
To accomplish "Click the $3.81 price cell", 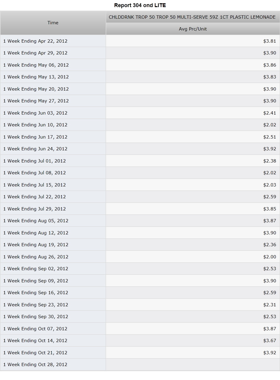I will tap(193, 41).
